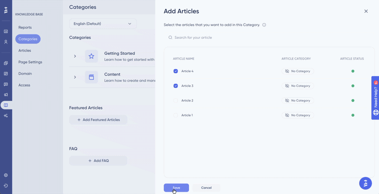Click the Featured Articles heading

86,108
